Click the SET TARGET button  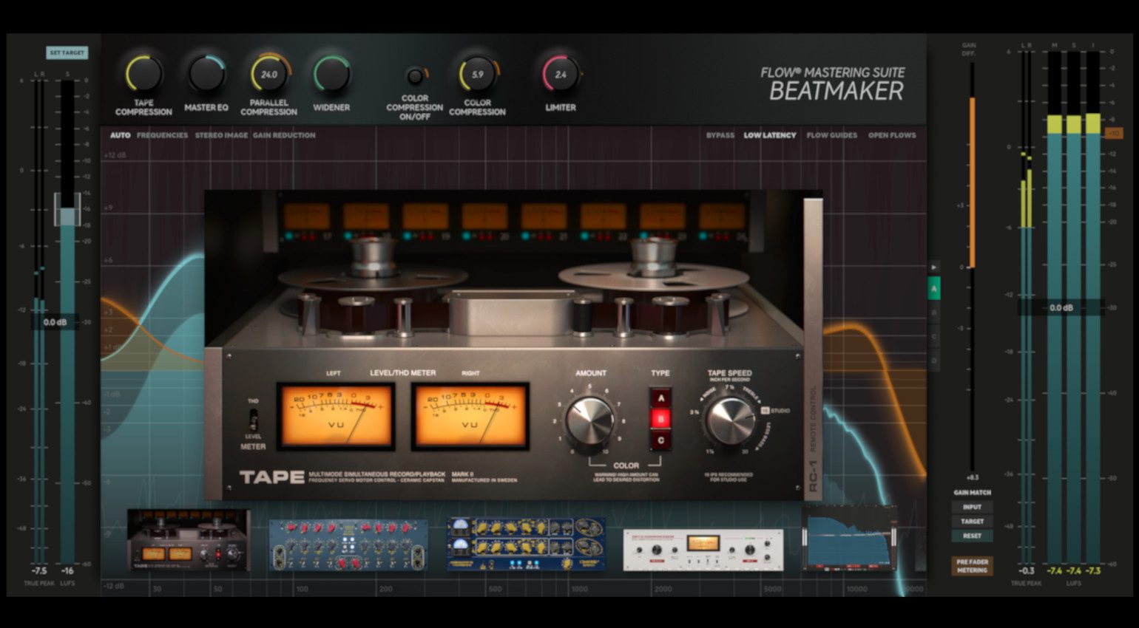pyautogui.click(x=67, y=53)
